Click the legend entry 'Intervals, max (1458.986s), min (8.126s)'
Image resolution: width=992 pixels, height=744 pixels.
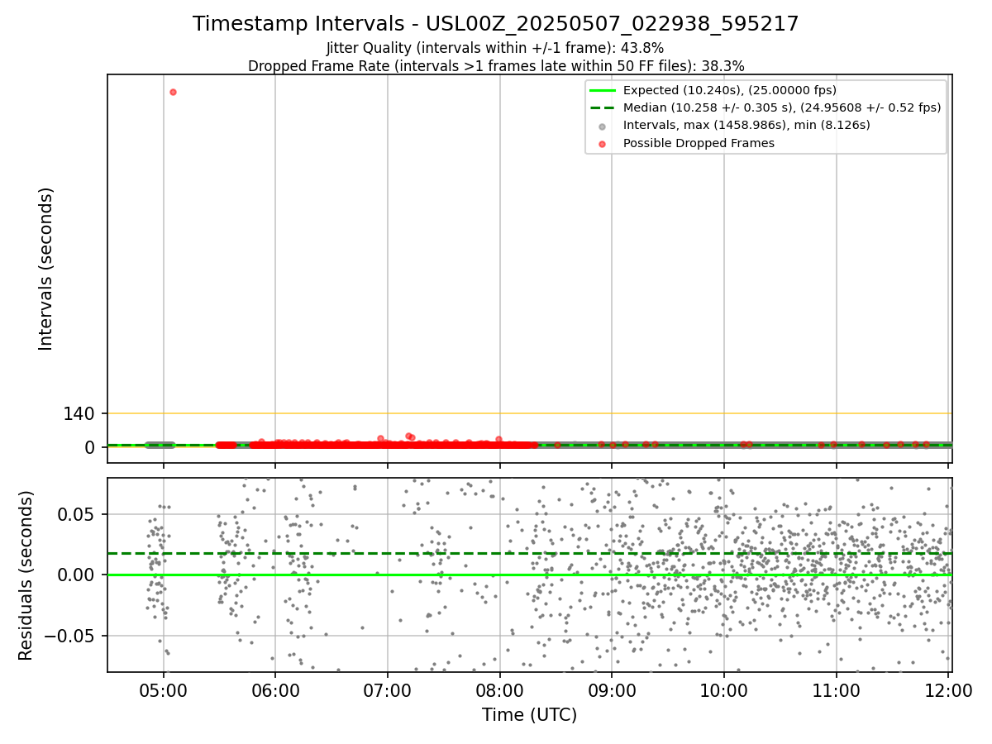[746, 125]
